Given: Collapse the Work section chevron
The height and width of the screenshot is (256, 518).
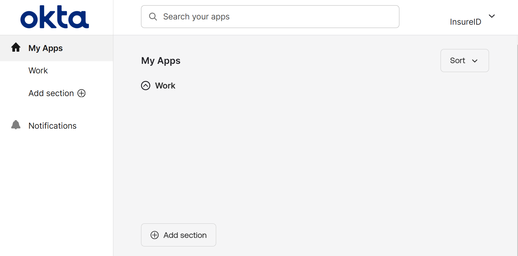Looking at the screenshot, I should pyautogui.click(x=146, y=86).
